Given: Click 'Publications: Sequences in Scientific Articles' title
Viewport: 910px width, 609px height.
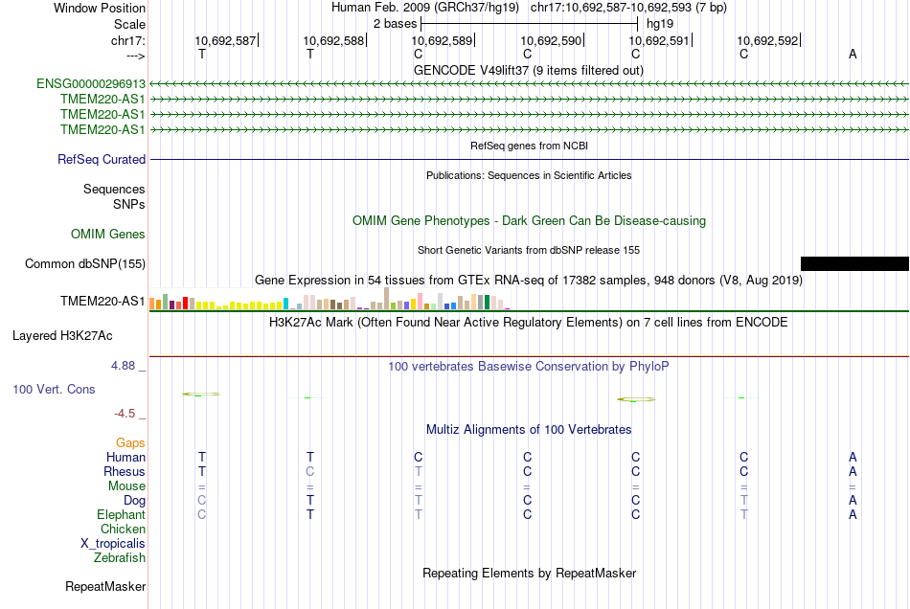Looking at the screenshot, I should pos(529,176).
